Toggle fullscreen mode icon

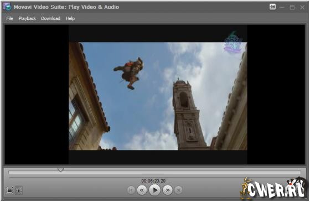[9, 190]
